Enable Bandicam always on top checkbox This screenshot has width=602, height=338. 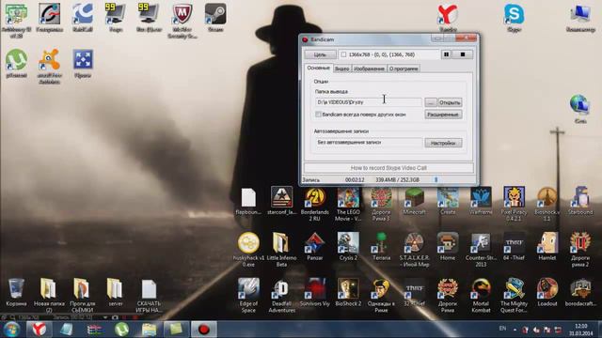point(318,115)
